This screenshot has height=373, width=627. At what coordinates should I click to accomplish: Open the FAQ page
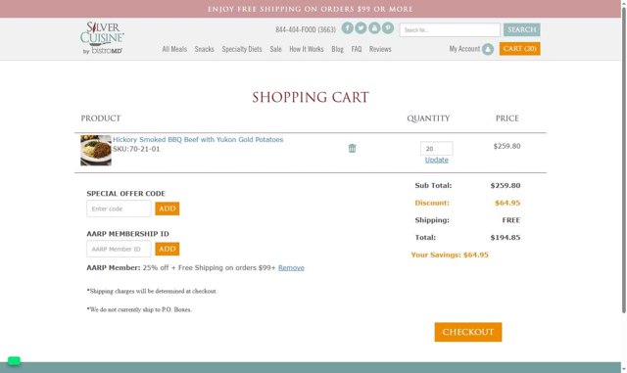coord(357,49)
